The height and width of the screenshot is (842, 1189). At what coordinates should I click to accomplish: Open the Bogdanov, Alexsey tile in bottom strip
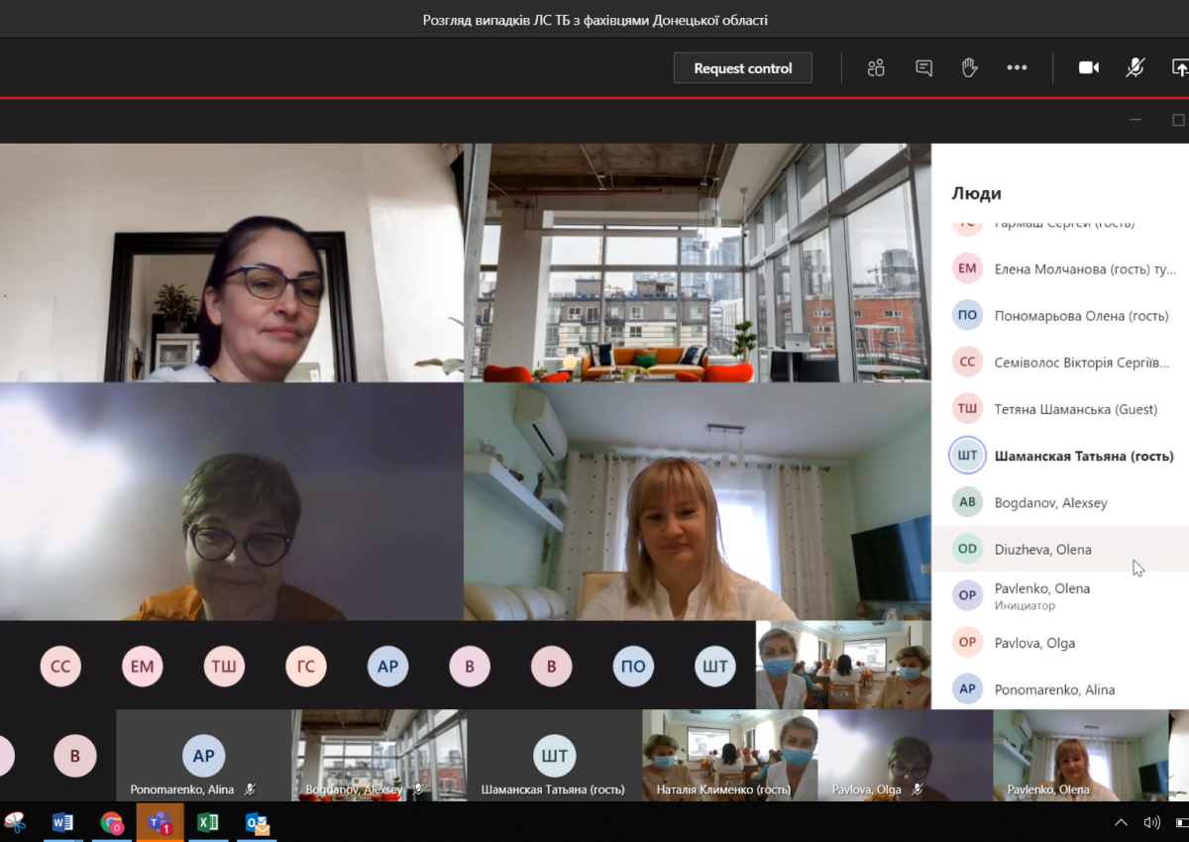[x=379, y=755]
